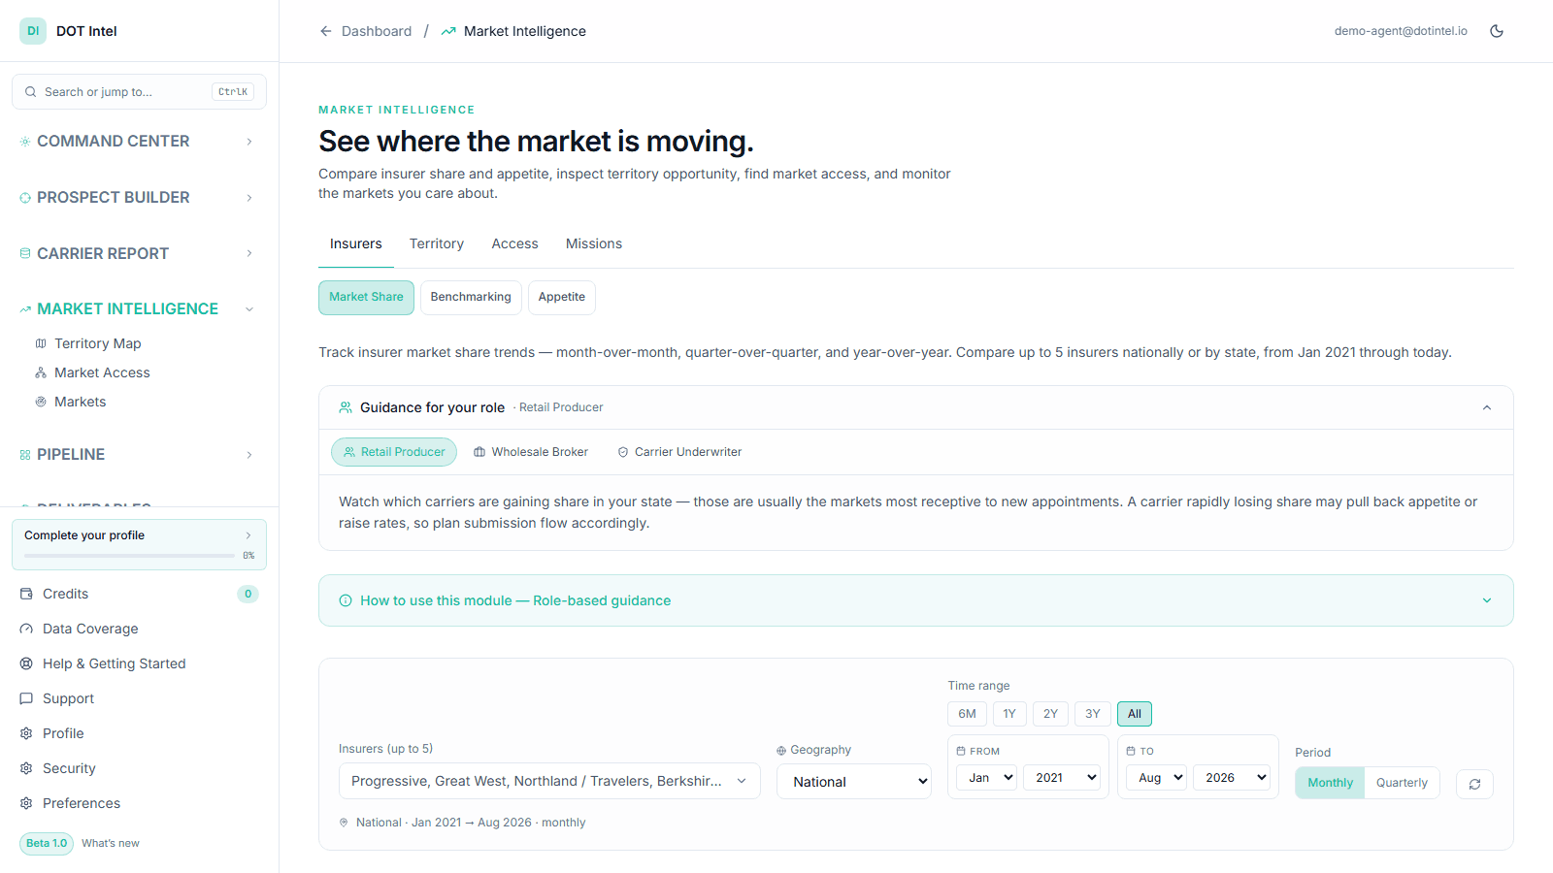Image resolution: width=1553 pixels, height=873 pixels.
Task: Click the Search or jump to field
Action: [139, 92]
